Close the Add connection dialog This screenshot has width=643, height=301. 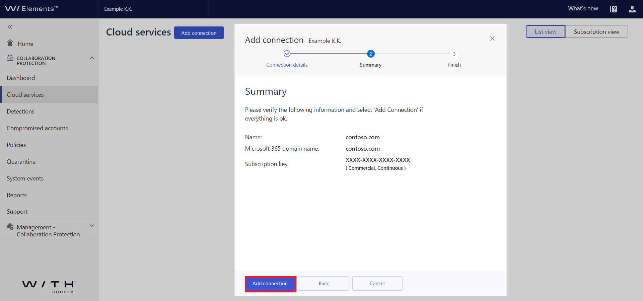492,39
